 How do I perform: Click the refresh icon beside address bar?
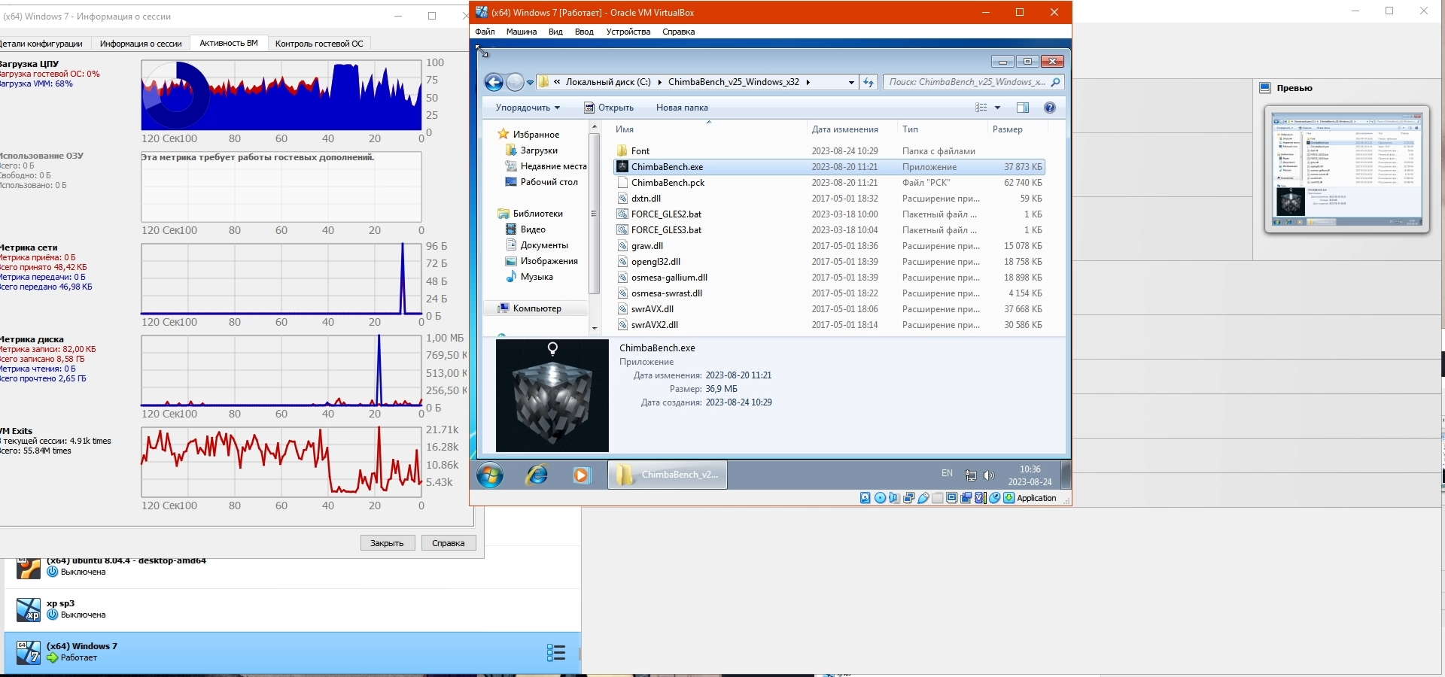[x=869, y=83]
